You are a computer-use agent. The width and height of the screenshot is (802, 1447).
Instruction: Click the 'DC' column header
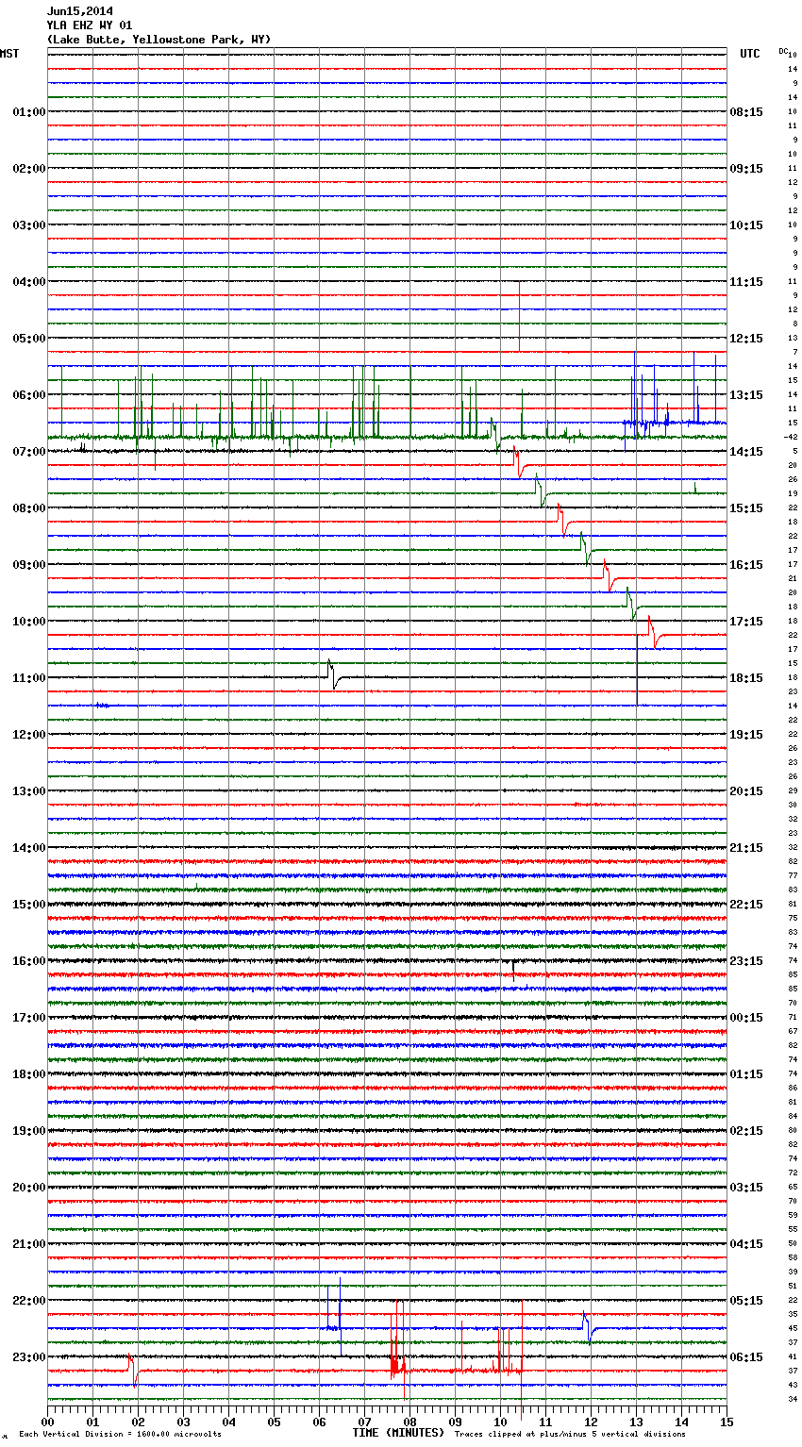(x=782, y=50)
